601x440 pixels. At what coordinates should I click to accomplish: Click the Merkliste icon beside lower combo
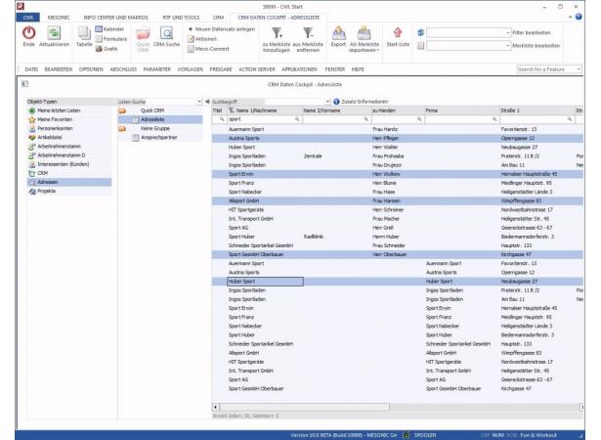pos(420,46)
